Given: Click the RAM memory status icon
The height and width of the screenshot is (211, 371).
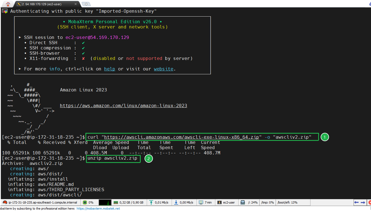Looking at the screenshot, I should 116,202.
